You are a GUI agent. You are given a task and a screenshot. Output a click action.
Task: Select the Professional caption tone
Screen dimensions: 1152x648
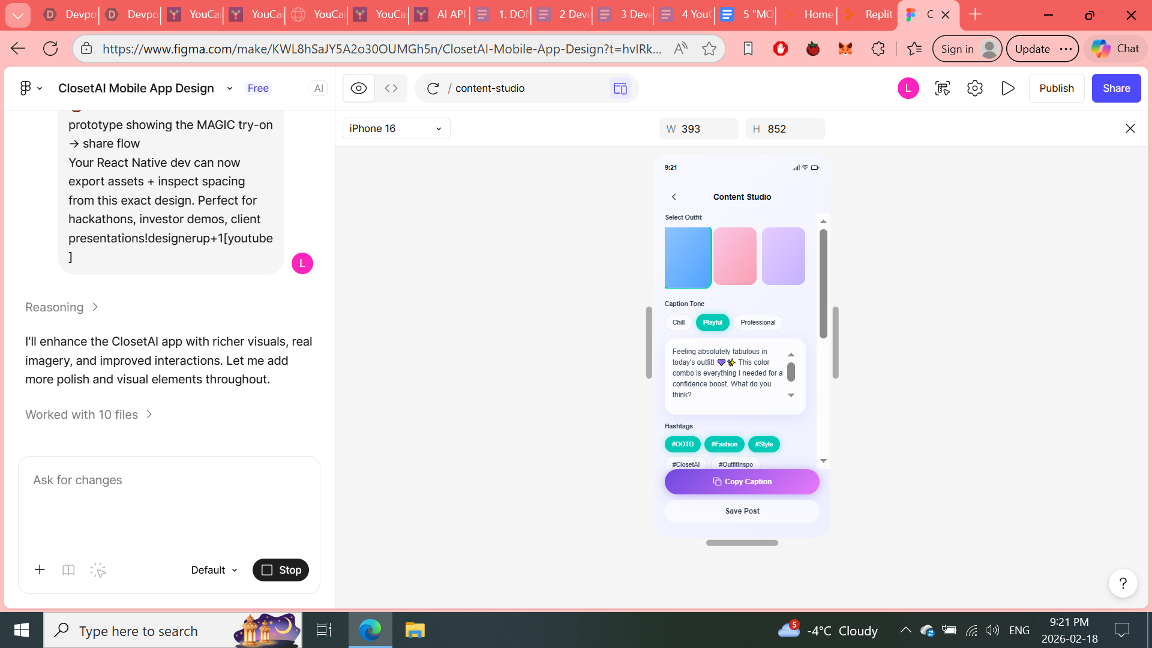tap(757, 323)
